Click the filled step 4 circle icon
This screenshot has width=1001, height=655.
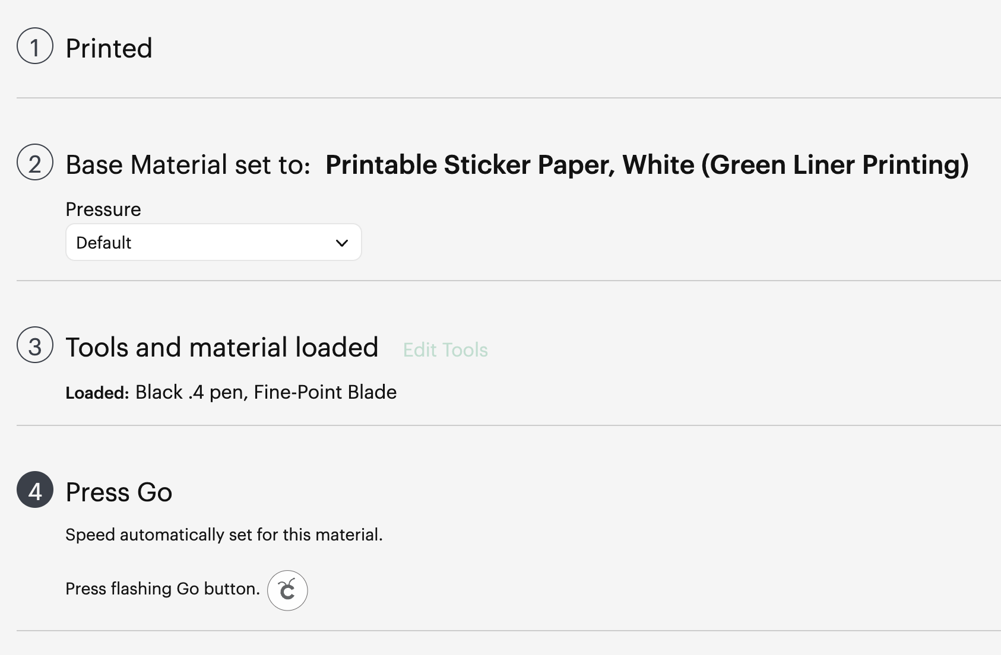pos(35,489)
